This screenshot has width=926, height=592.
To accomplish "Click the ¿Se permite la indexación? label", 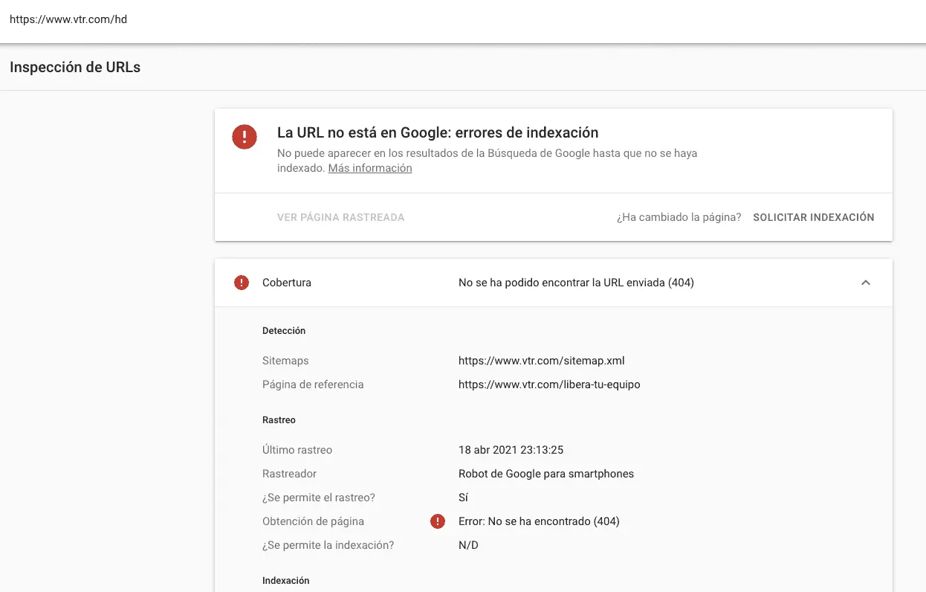I will [x=328, y=545].
